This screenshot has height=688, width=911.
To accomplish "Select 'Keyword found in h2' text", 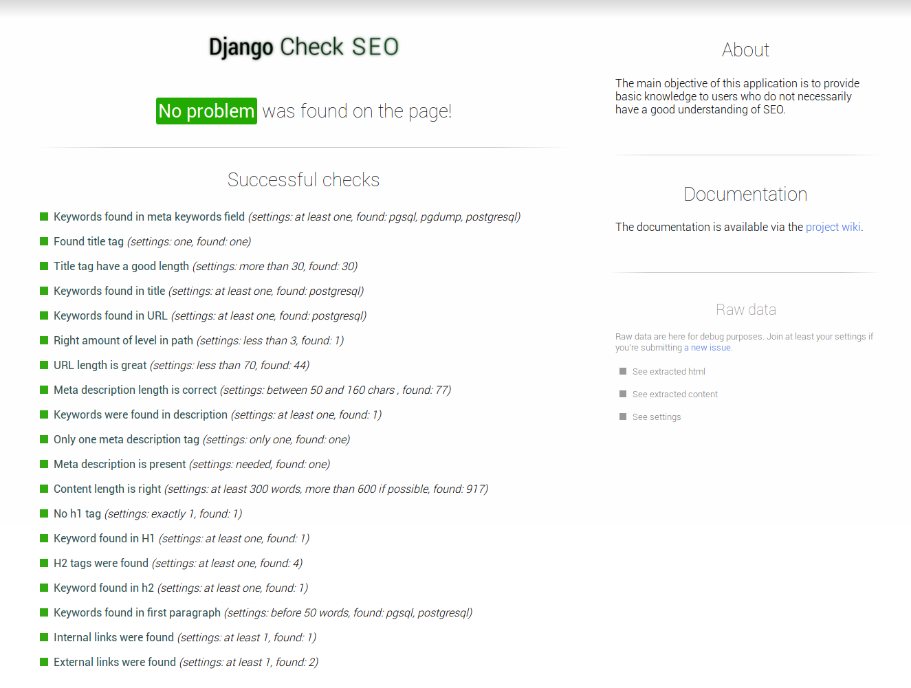I will [x=104, y=588].
